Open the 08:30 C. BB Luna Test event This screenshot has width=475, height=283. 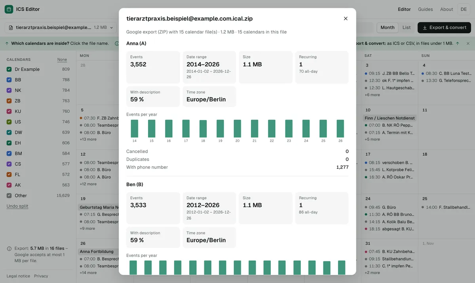pos(446,73)
